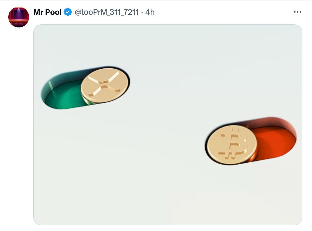This screenshot has height=231, width=312.
Task: Open the tweet's more options ellipsis menu
Action: tap(297, 12)
